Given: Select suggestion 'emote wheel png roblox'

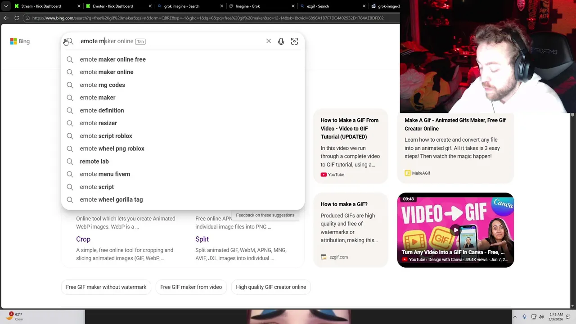Looking at the screenshot, I should (x=183, y=148).
